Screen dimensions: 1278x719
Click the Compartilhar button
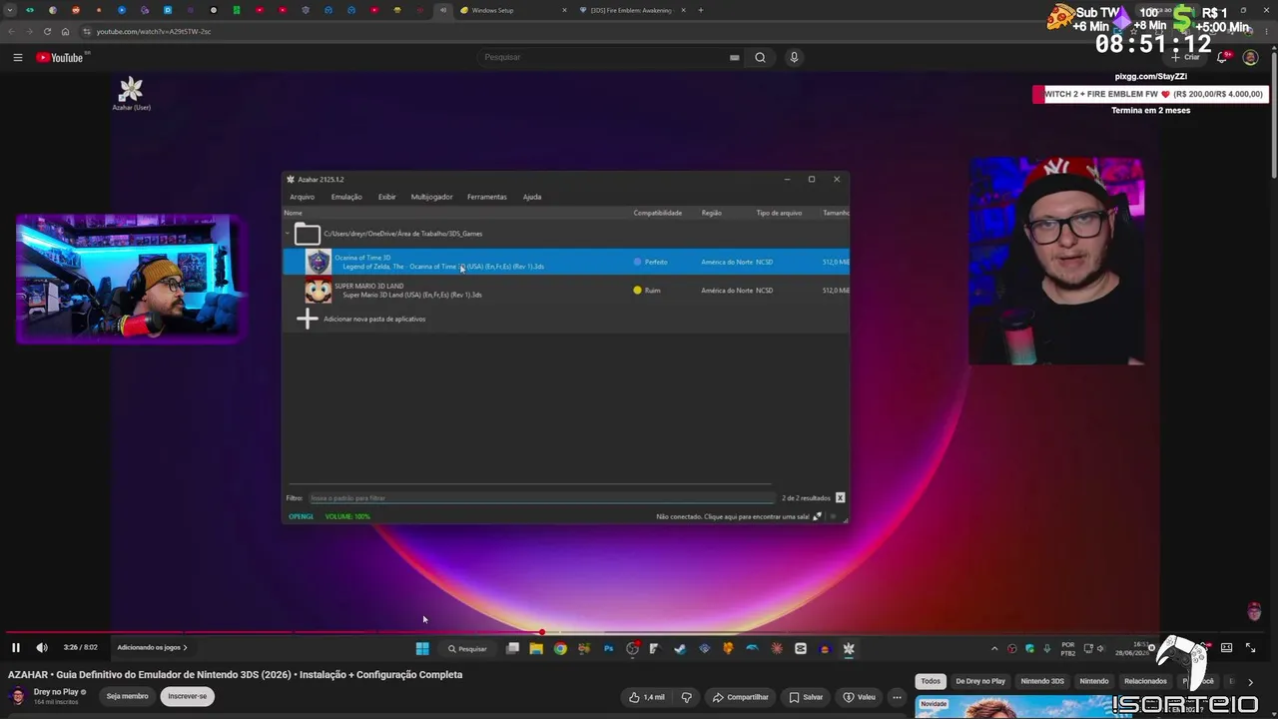(x=740, y=697)
